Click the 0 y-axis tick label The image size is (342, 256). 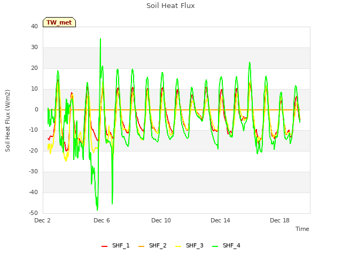tap(36, 110)
